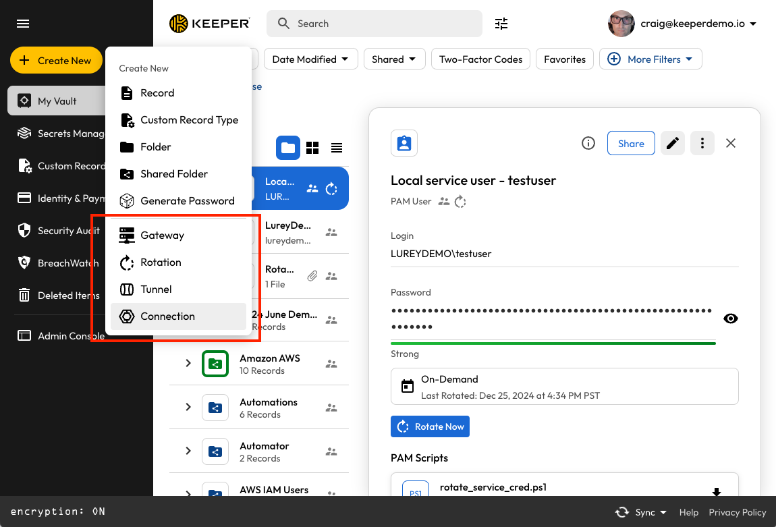Select Connection from Create New menu
Screen dimensions: 776x527
pyautogui.click(x=167, y=316)
